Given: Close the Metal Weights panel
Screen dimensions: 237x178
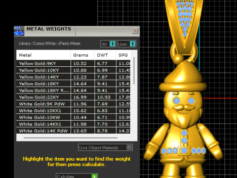Looking at the screenshot, I should pyautogui.click(x=135, y=31).
